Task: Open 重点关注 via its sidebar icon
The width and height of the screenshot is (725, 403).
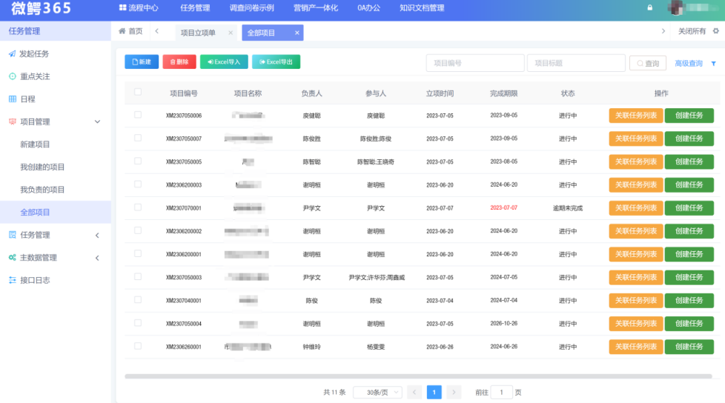Action: click(12, 76)
